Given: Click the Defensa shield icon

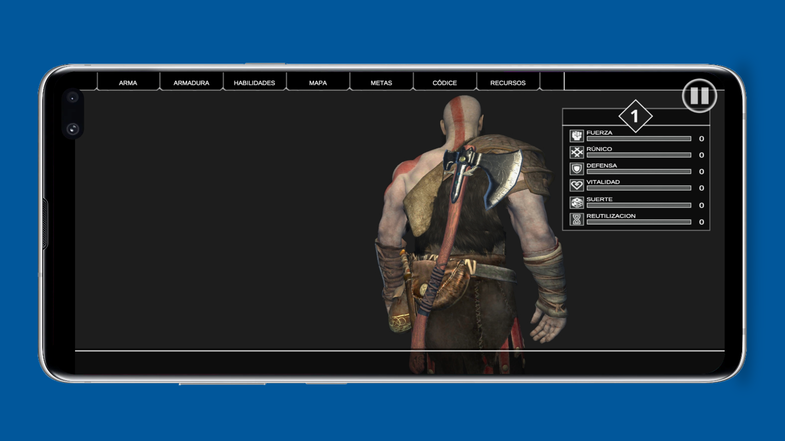Looking at the screenshot, I should (x=576, y=169).
